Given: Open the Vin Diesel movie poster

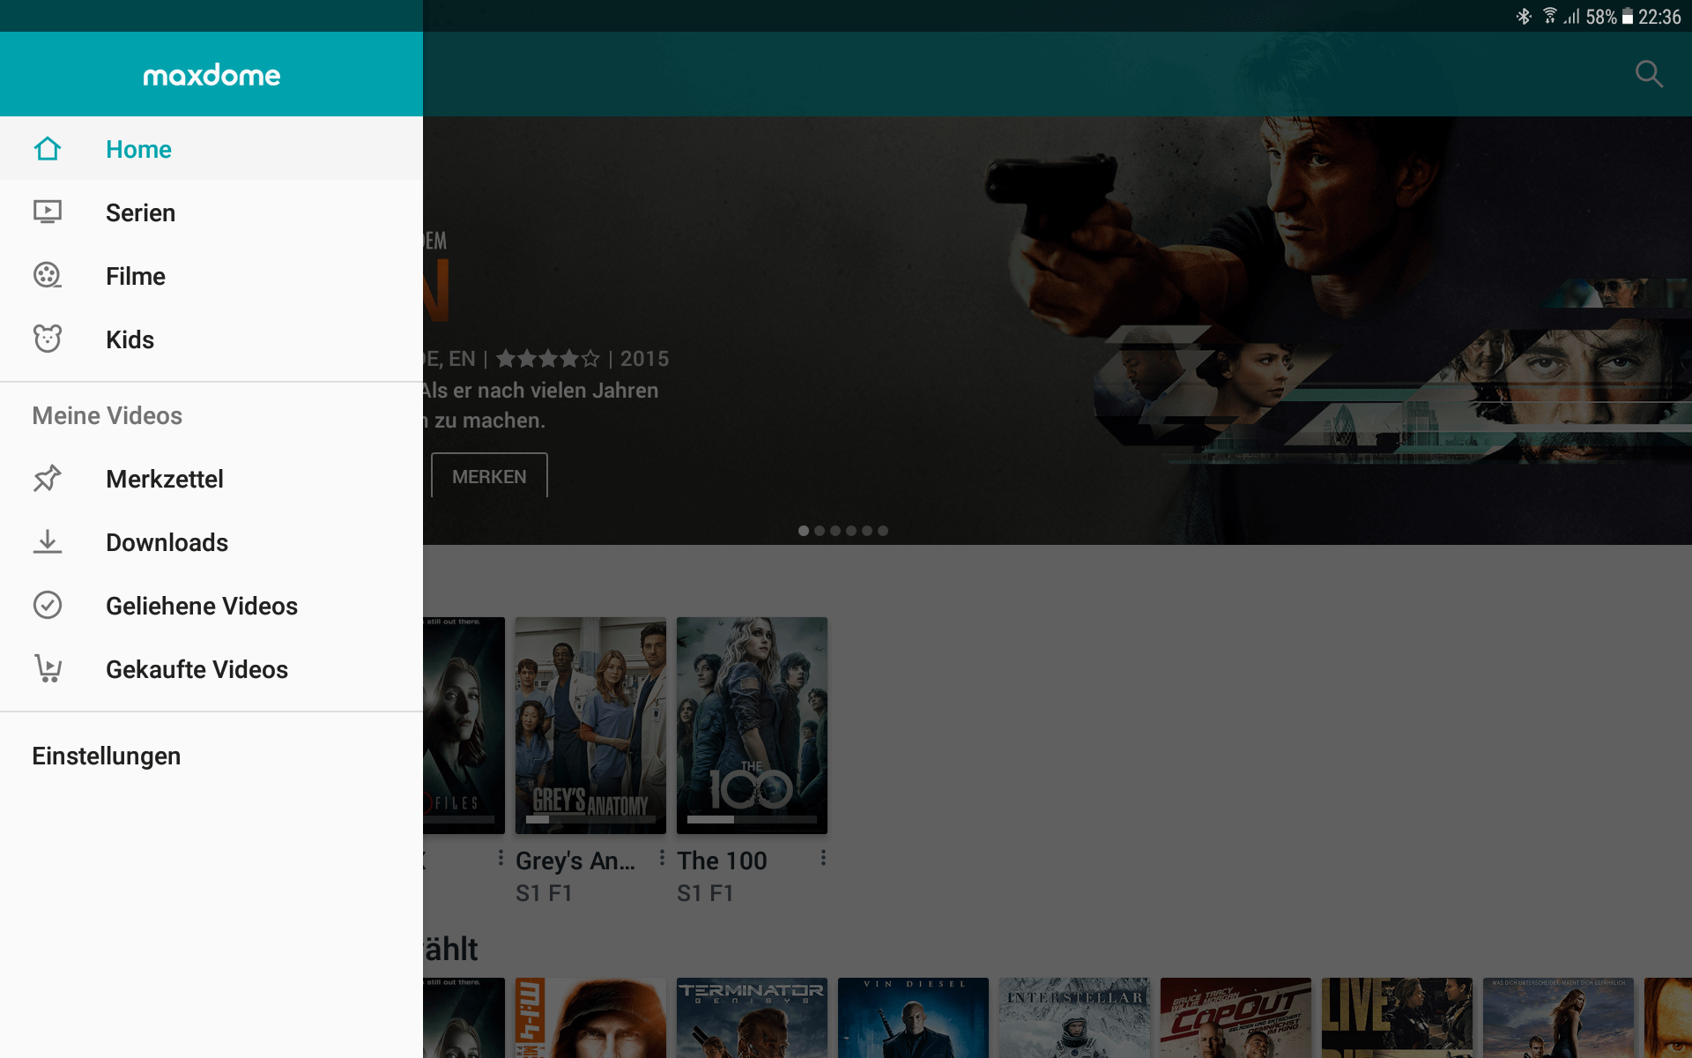Looking at the screenshot, I should click(913, 1017).
